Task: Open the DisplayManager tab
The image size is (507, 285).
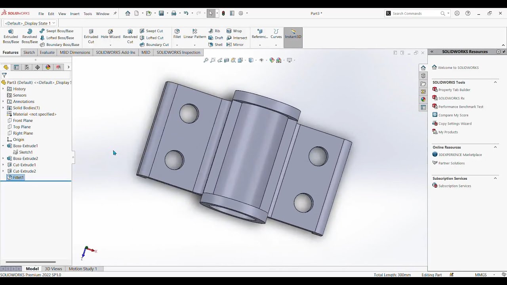Action: [x=48, y=67]
